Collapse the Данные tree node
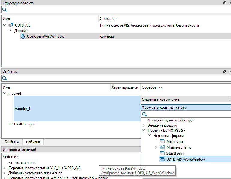Viewport: 231px width, 179px height. tap(10, 31)
